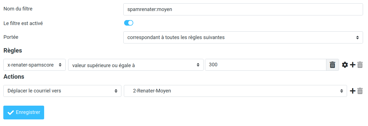Focus the filter name field "spamrenater:moyen"
This screenshot has height=126, width=368.
(x=243, y=9)
